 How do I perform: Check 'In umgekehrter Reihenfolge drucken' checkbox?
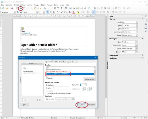(46, 93)
